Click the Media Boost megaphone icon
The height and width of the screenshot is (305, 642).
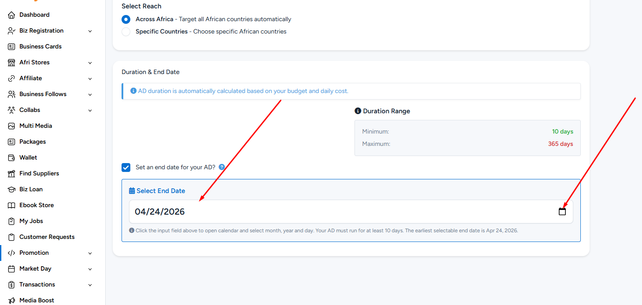[11, 301]
